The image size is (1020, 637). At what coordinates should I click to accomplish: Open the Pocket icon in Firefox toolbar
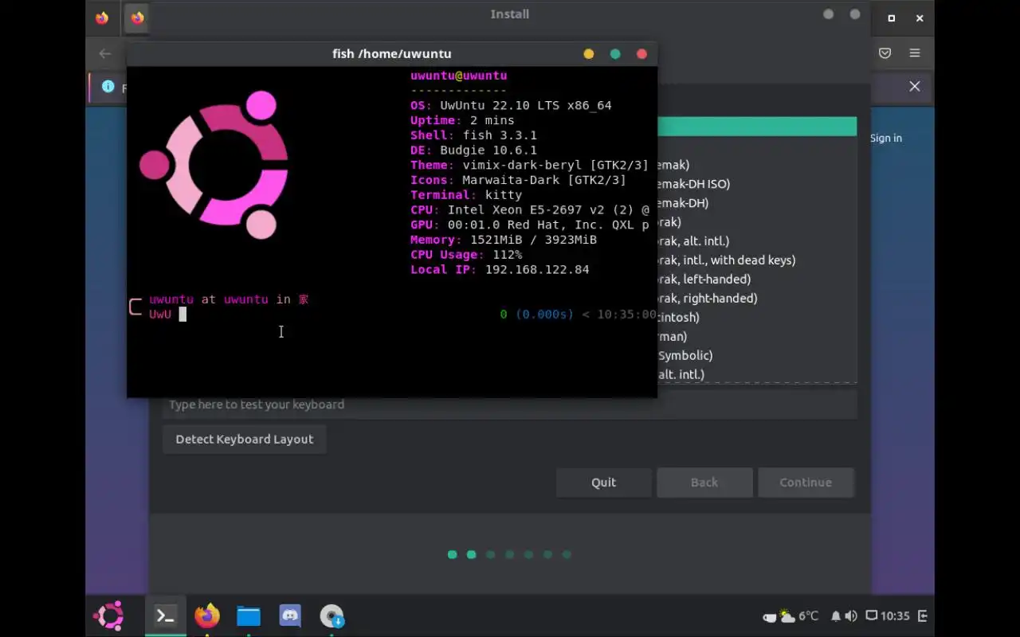(x=885, y=53)
